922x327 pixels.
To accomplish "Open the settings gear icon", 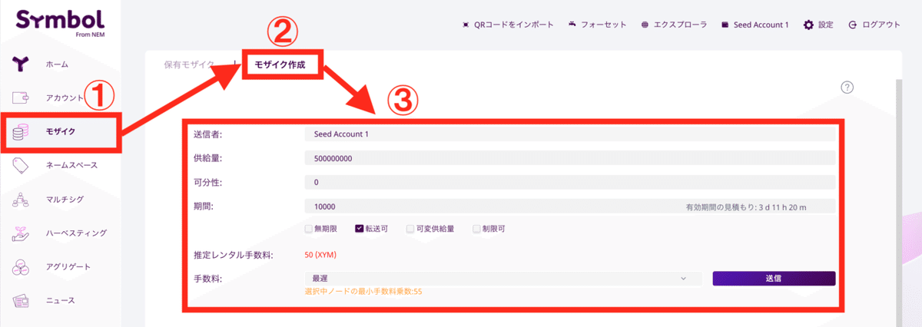I will coord(808,25).
